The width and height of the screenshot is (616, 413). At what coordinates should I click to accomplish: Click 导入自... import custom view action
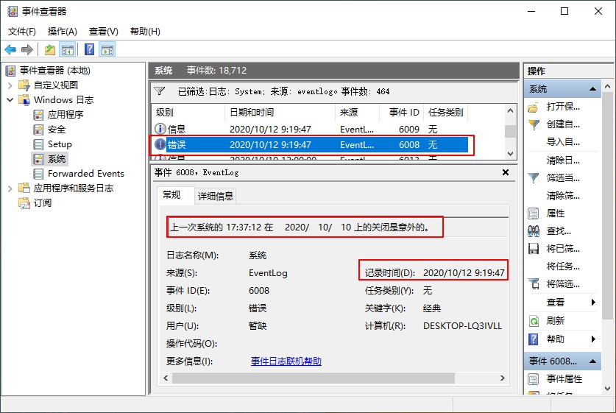click(x=563, y=142)
